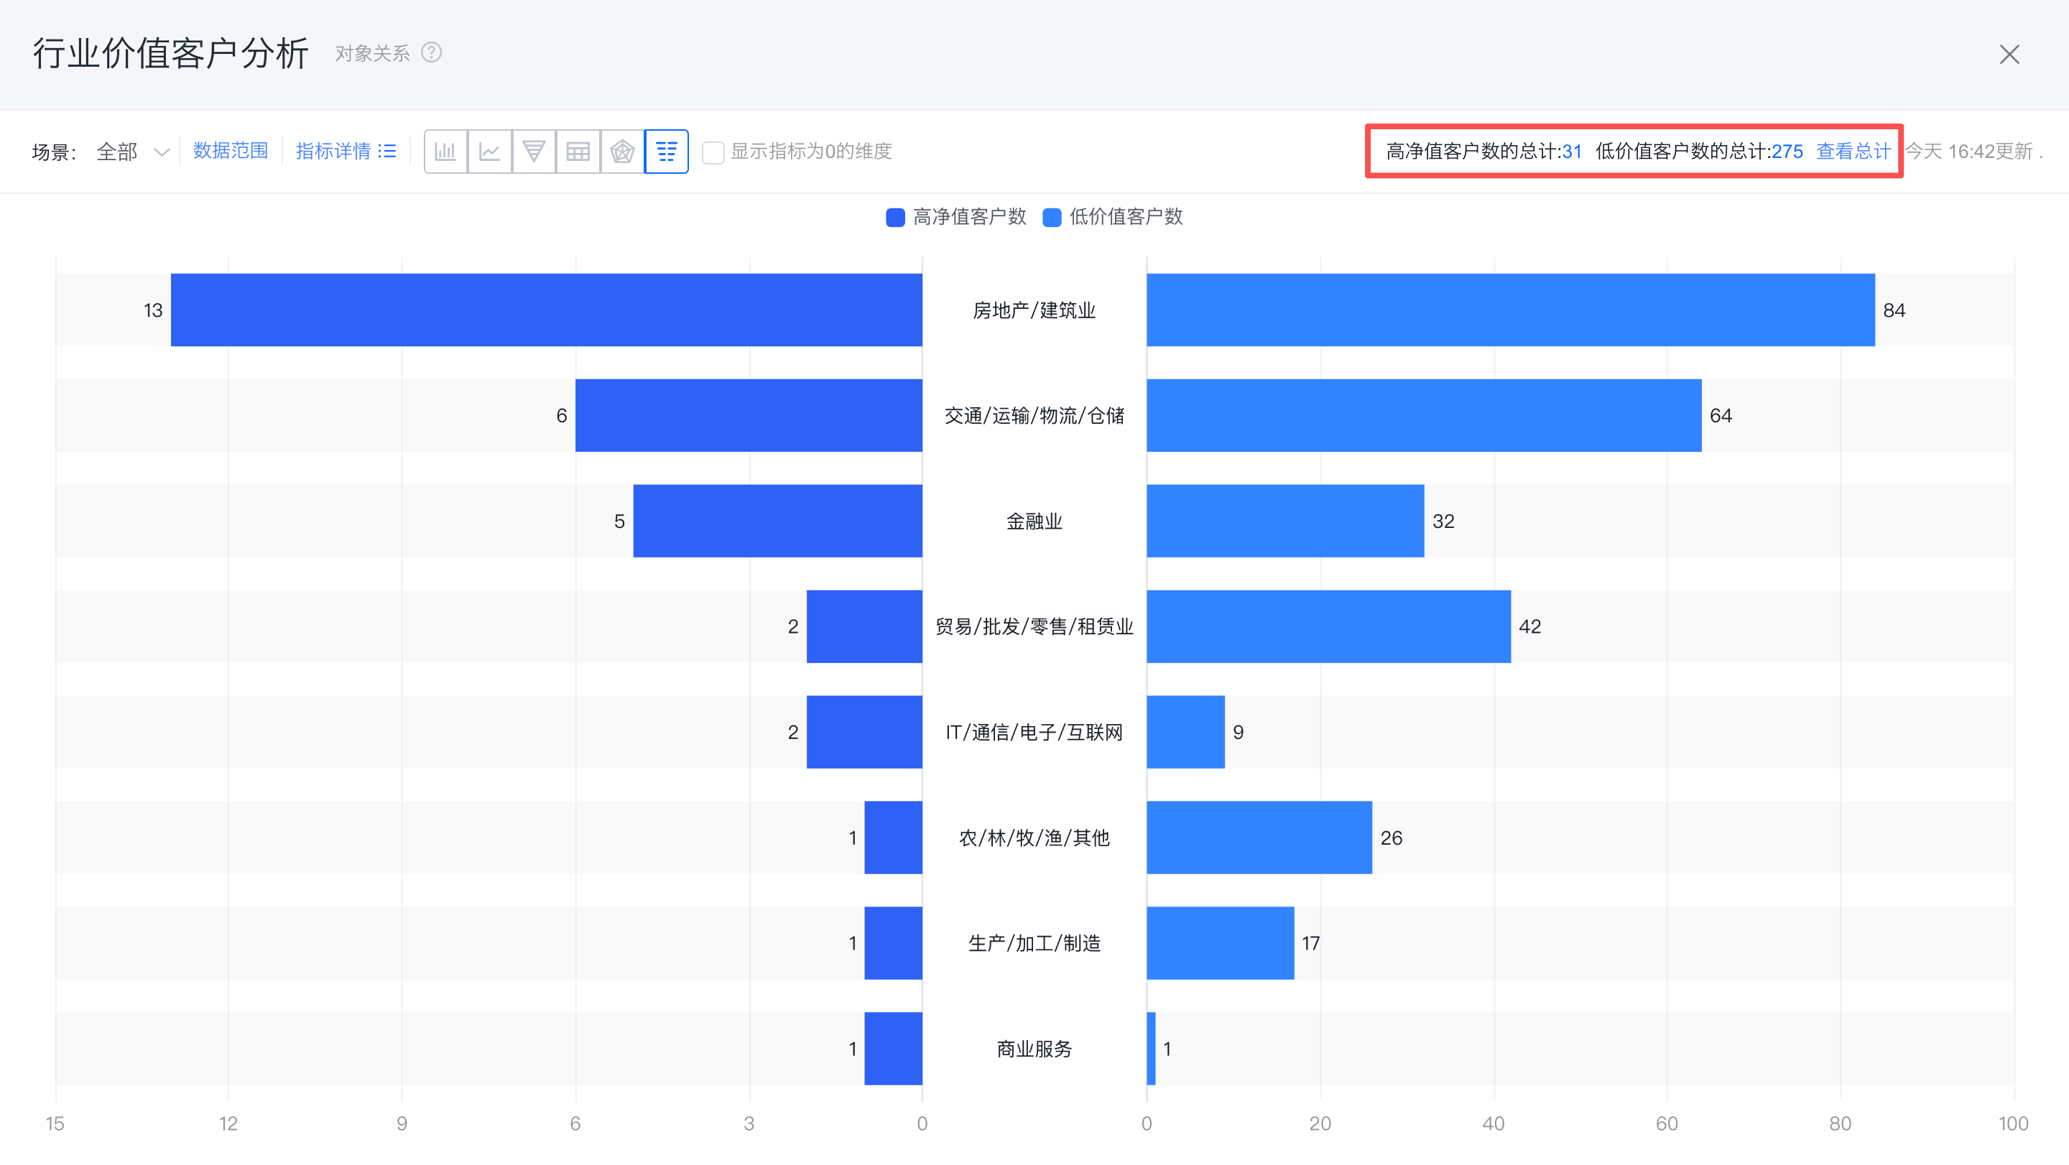Image resolution: width=2069 pixels, height=1165 pixels.
Task: Select the radar chart icon
Action: click(621, 151)
